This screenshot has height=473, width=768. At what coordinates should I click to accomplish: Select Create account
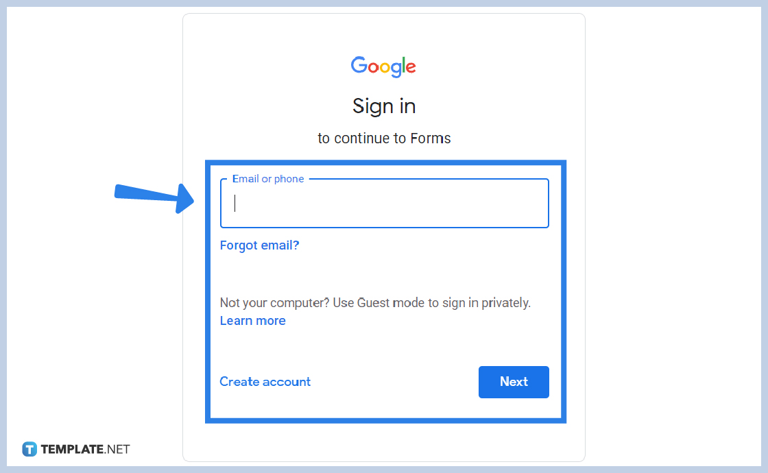point(265,382)
